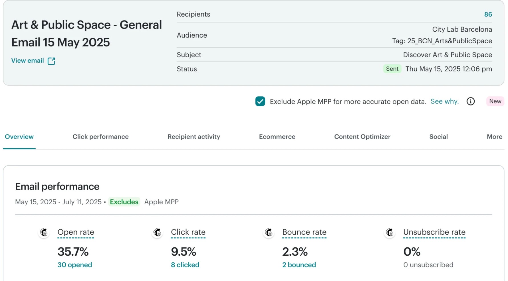Click the May 15, 2025 - July 11, 2025 range

[x=58, y=202]
